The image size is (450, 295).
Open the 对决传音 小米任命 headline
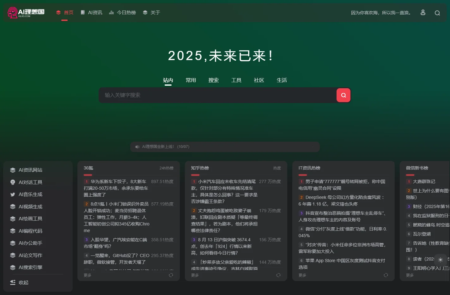[x=342, y=248]
